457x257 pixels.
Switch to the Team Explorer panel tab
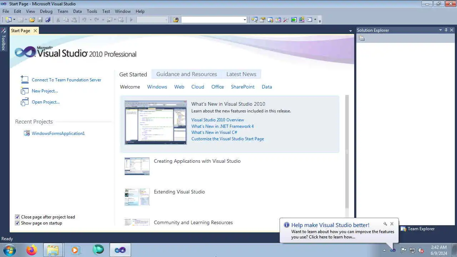418,229
